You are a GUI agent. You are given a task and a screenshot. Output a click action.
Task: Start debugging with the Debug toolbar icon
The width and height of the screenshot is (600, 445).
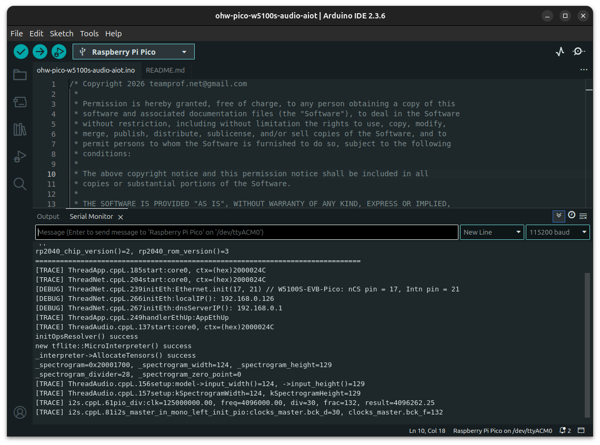58,52
